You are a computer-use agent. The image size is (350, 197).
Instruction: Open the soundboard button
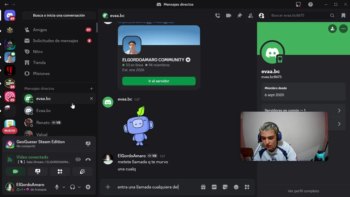(x=82, y=172)
